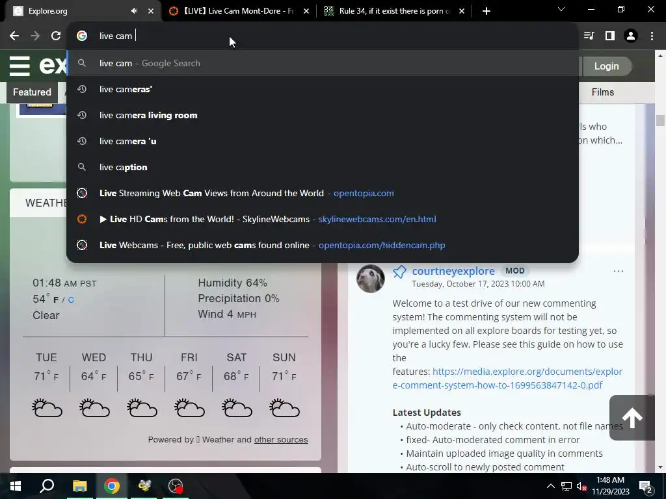Open the comment system how-to PDF link
The image size is (666, 499).
[507, 378]
